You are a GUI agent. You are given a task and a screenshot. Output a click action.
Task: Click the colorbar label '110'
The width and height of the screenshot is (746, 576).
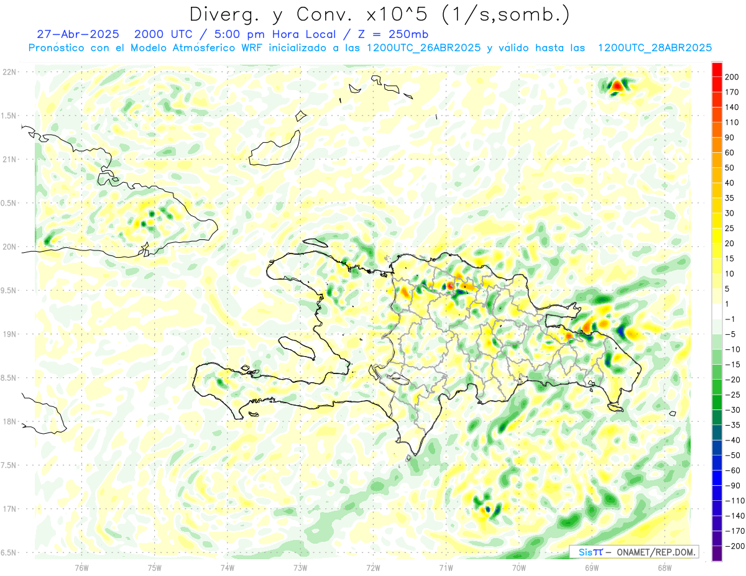(732, 122)
